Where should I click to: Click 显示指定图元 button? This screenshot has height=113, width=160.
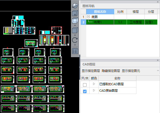[x=131, y=71]
